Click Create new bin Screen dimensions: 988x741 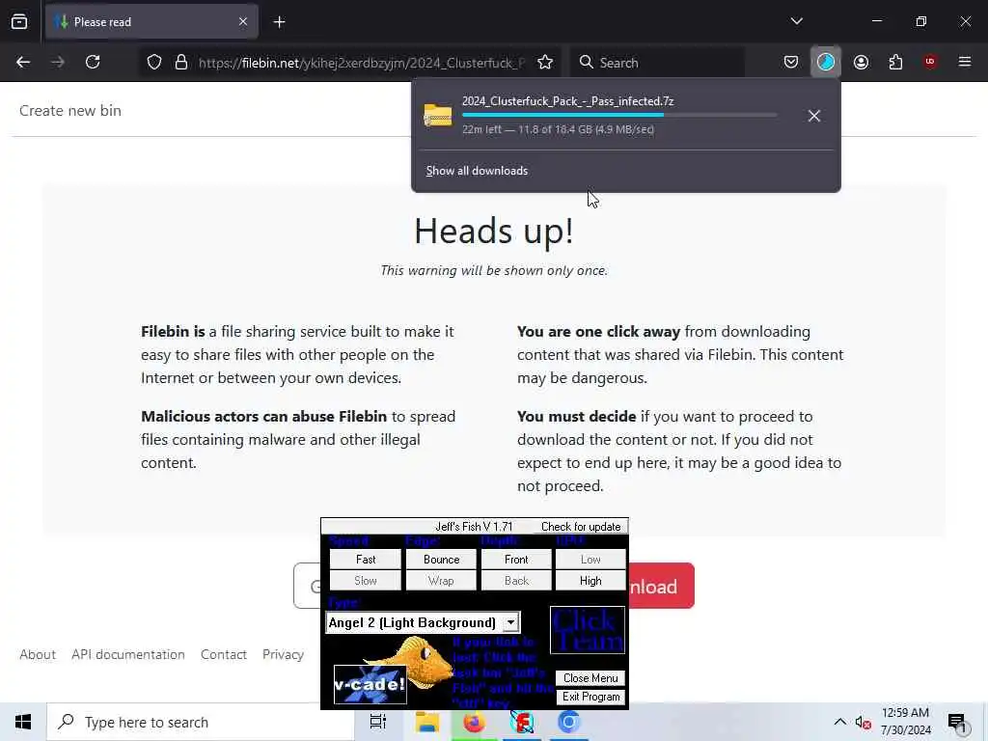tap(69, 111)
